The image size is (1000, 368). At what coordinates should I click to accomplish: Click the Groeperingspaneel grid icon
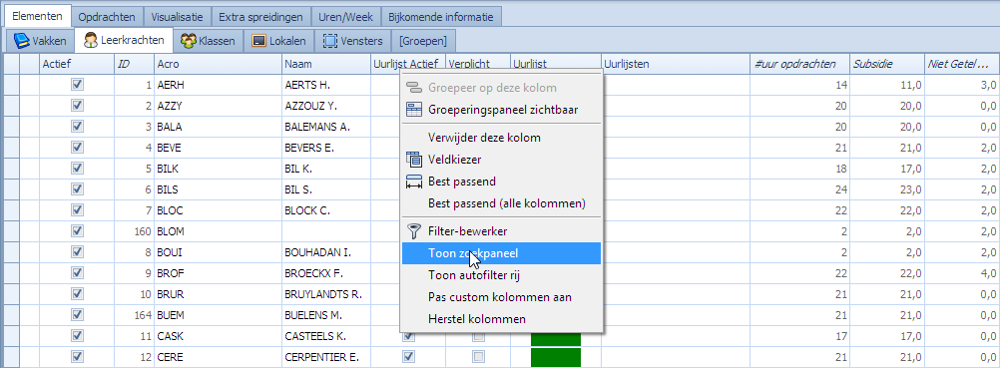pyautogui.click(x=414, y=110)
